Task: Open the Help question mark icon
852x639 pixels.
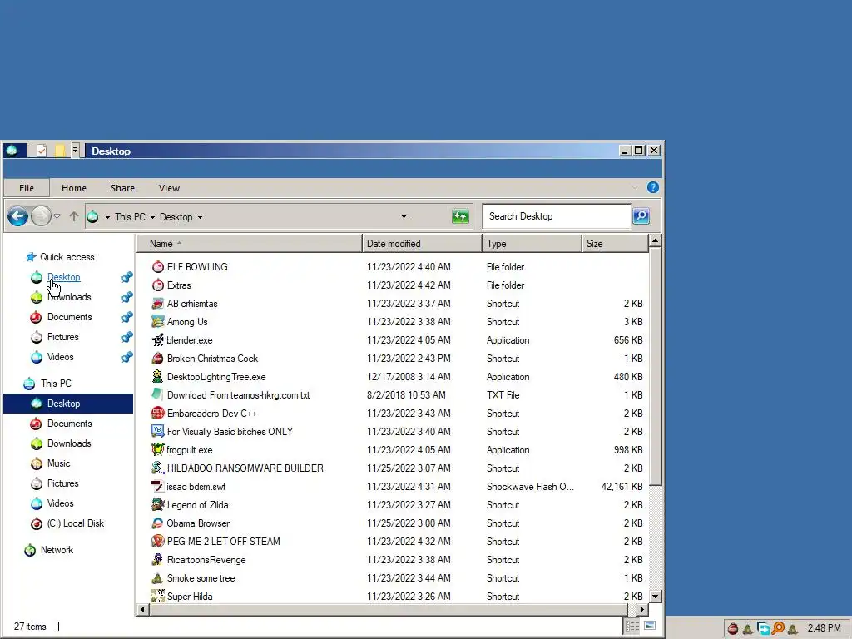Action: [x=652, y=187]
